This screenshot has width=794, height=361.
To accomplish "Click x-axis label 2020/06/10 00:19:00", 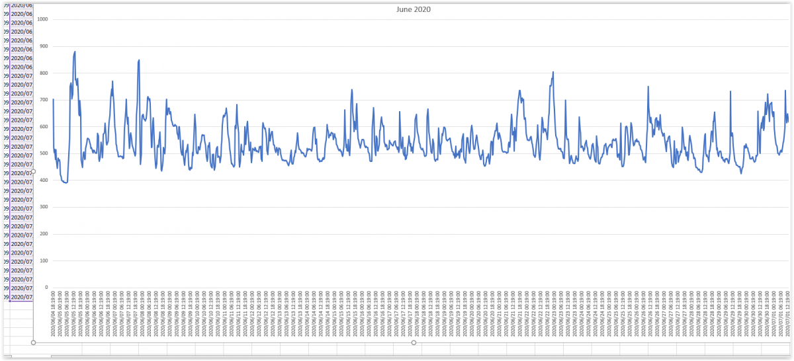I will (197, 314).
